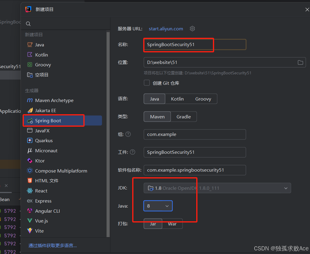
Task: Select the empty project (空项目) icon
Action: pyautogui.click(x=30, y=75)
